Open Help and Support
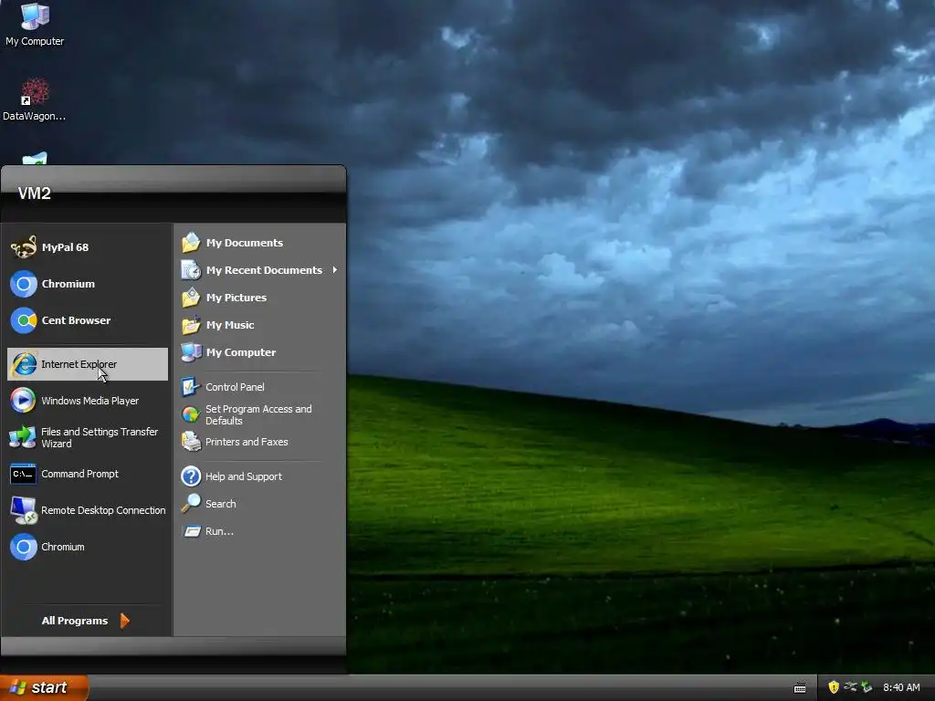Screen dimensions: 935x701 (x=259, y=476)
